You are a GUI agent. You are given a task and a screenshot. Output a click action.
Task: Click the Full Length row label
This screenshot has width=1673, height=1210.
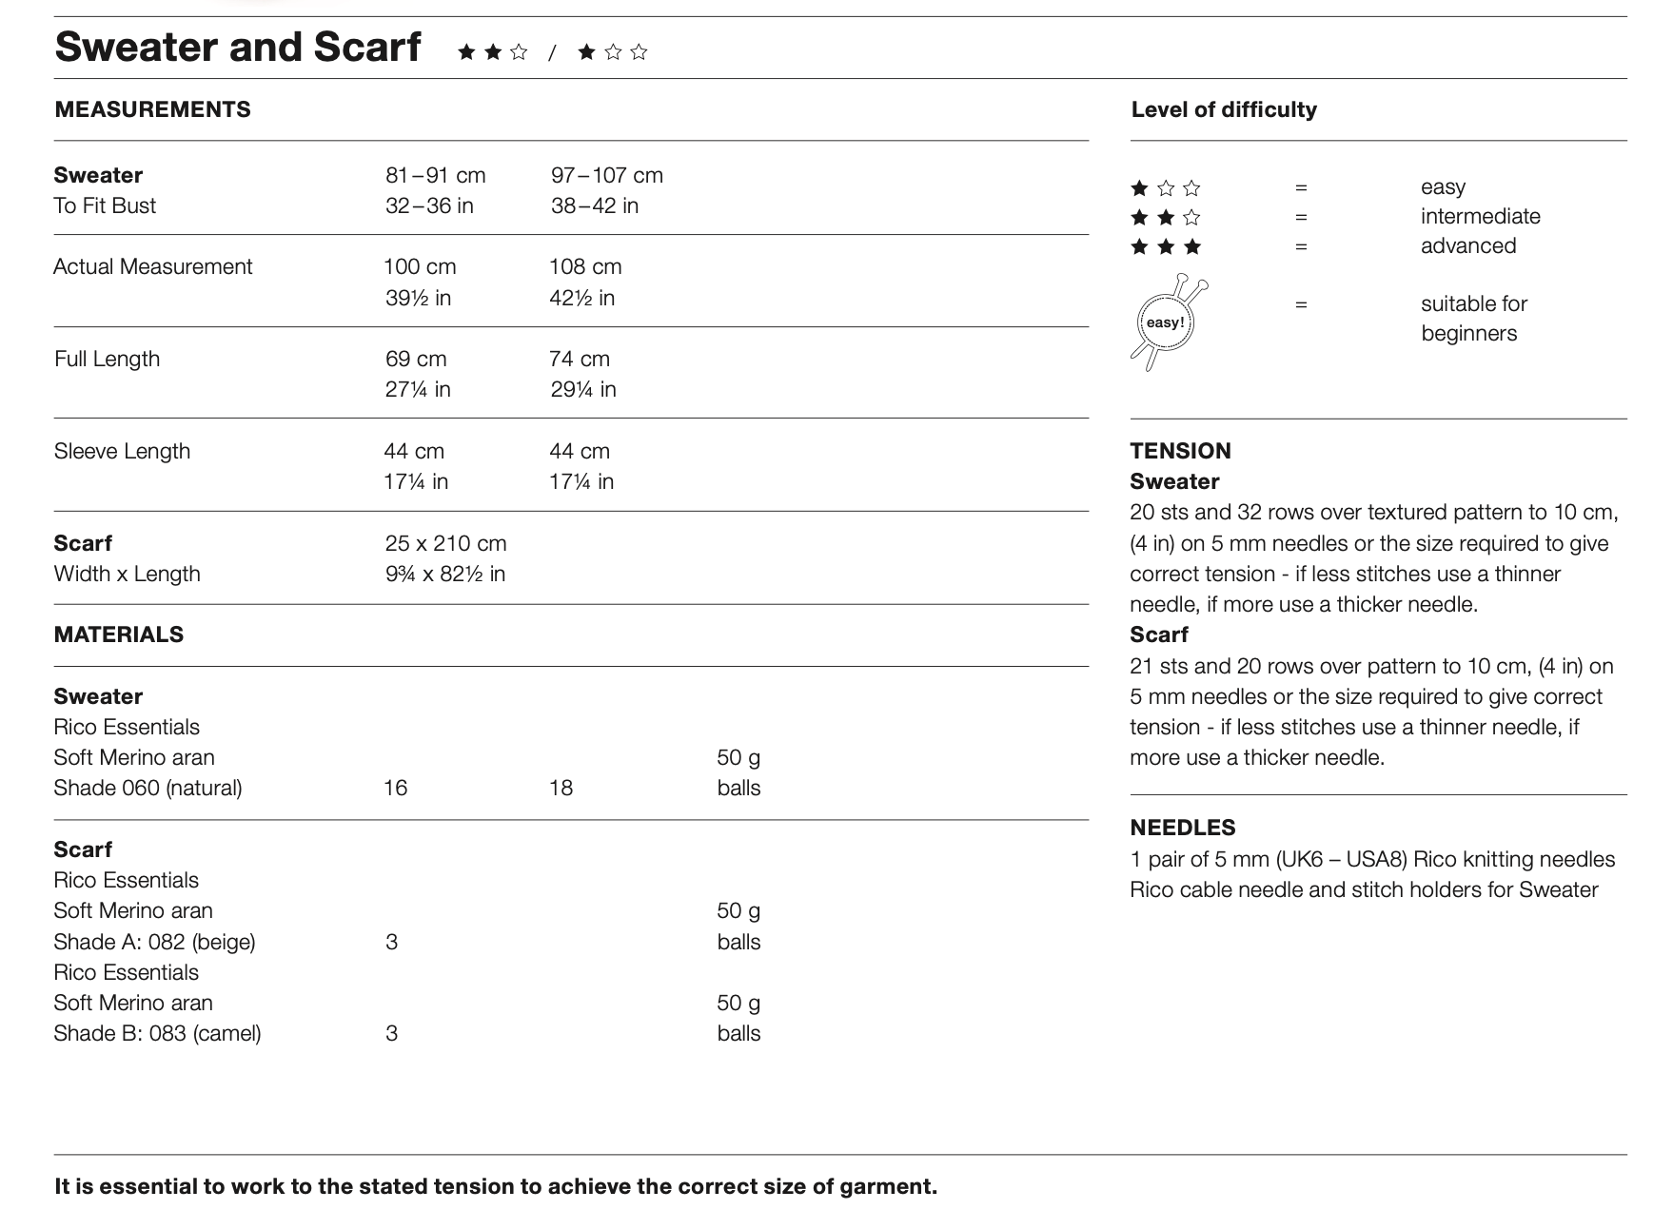point(107,359)
